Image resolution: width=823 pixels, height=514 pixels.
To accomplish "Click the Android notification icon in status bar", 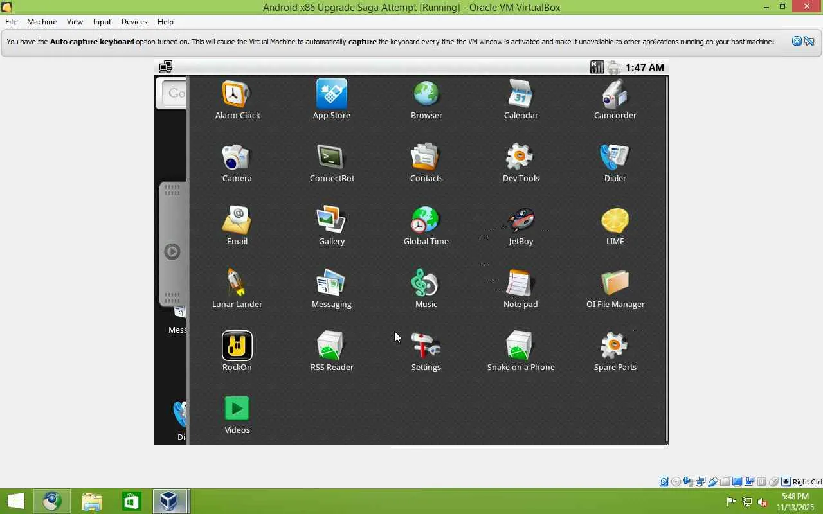I will 166,67.
